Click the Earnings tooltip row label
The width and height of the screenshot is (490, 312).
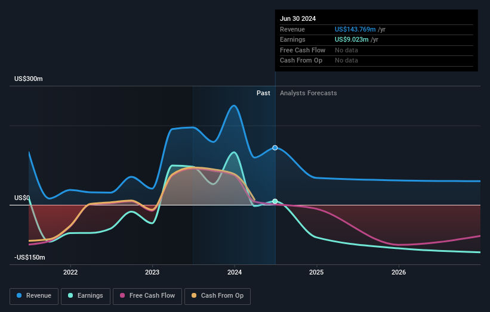[x=292, y=39]
